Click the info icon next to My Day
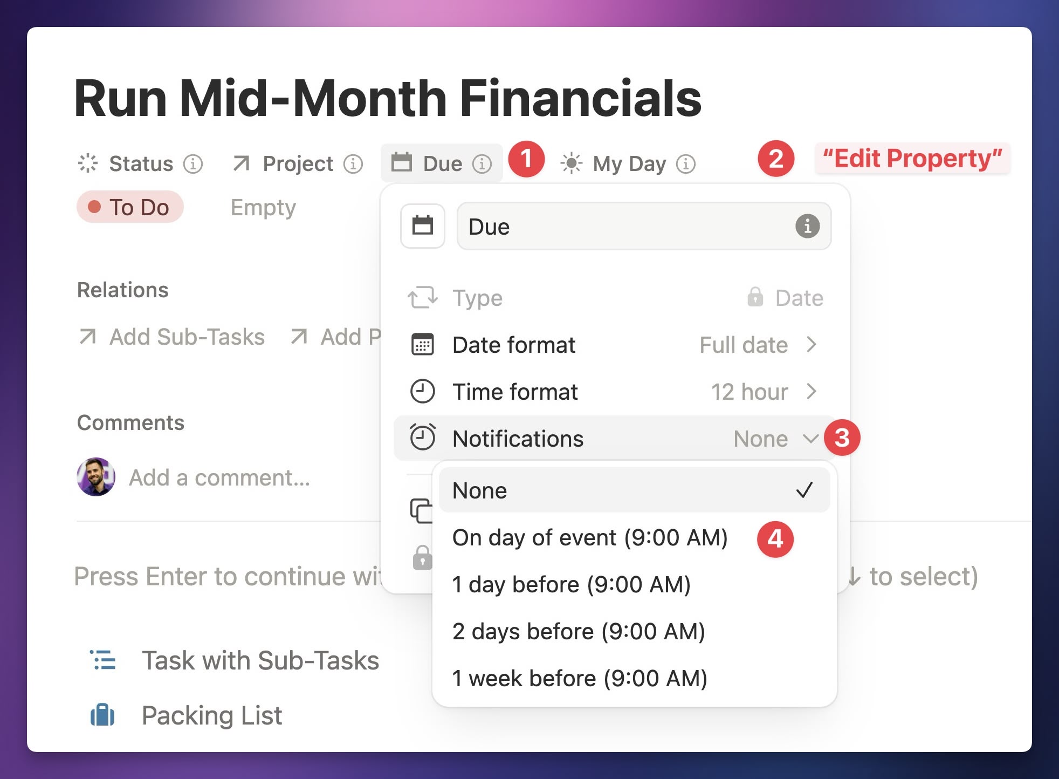 point(686,163)
